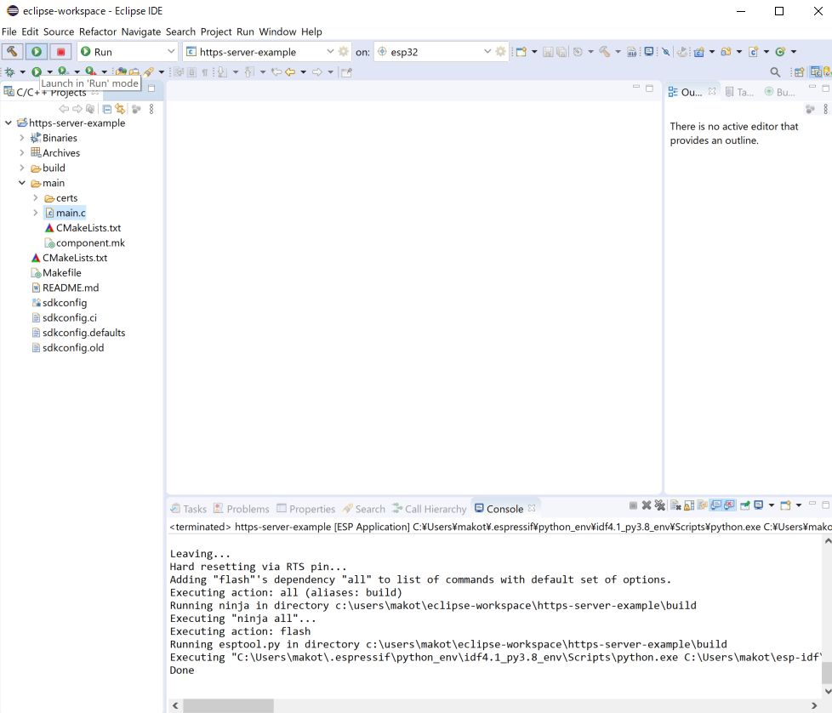This screenshot has height=713, width=832.
Task: Toggle Show Console When Standard Error Changes
Action: pos(730,505)
